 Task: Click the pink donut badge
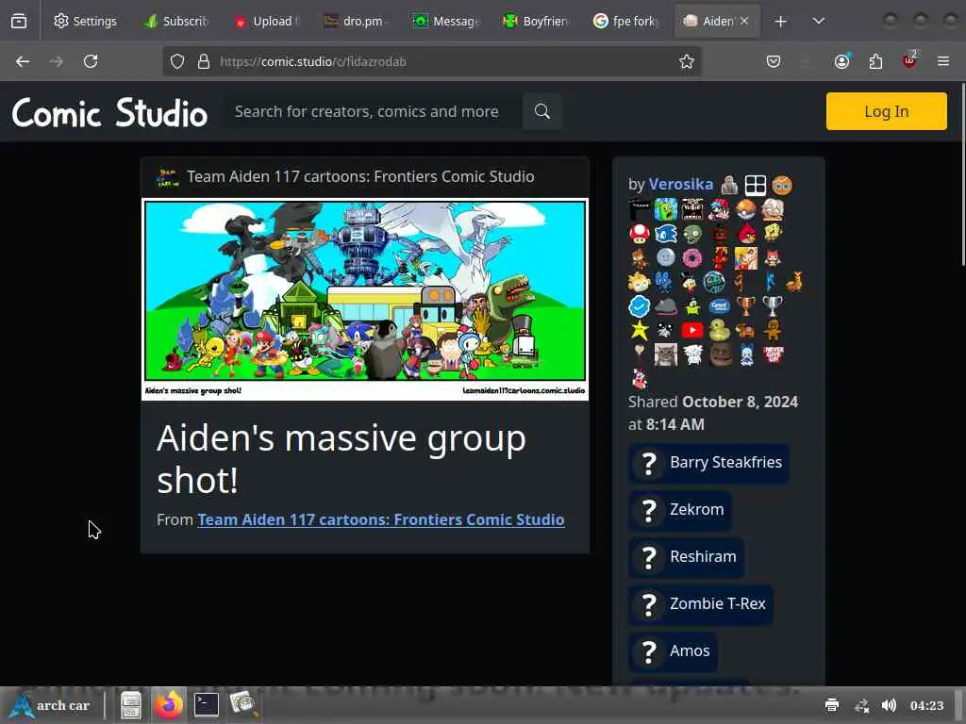pos(692,257)
